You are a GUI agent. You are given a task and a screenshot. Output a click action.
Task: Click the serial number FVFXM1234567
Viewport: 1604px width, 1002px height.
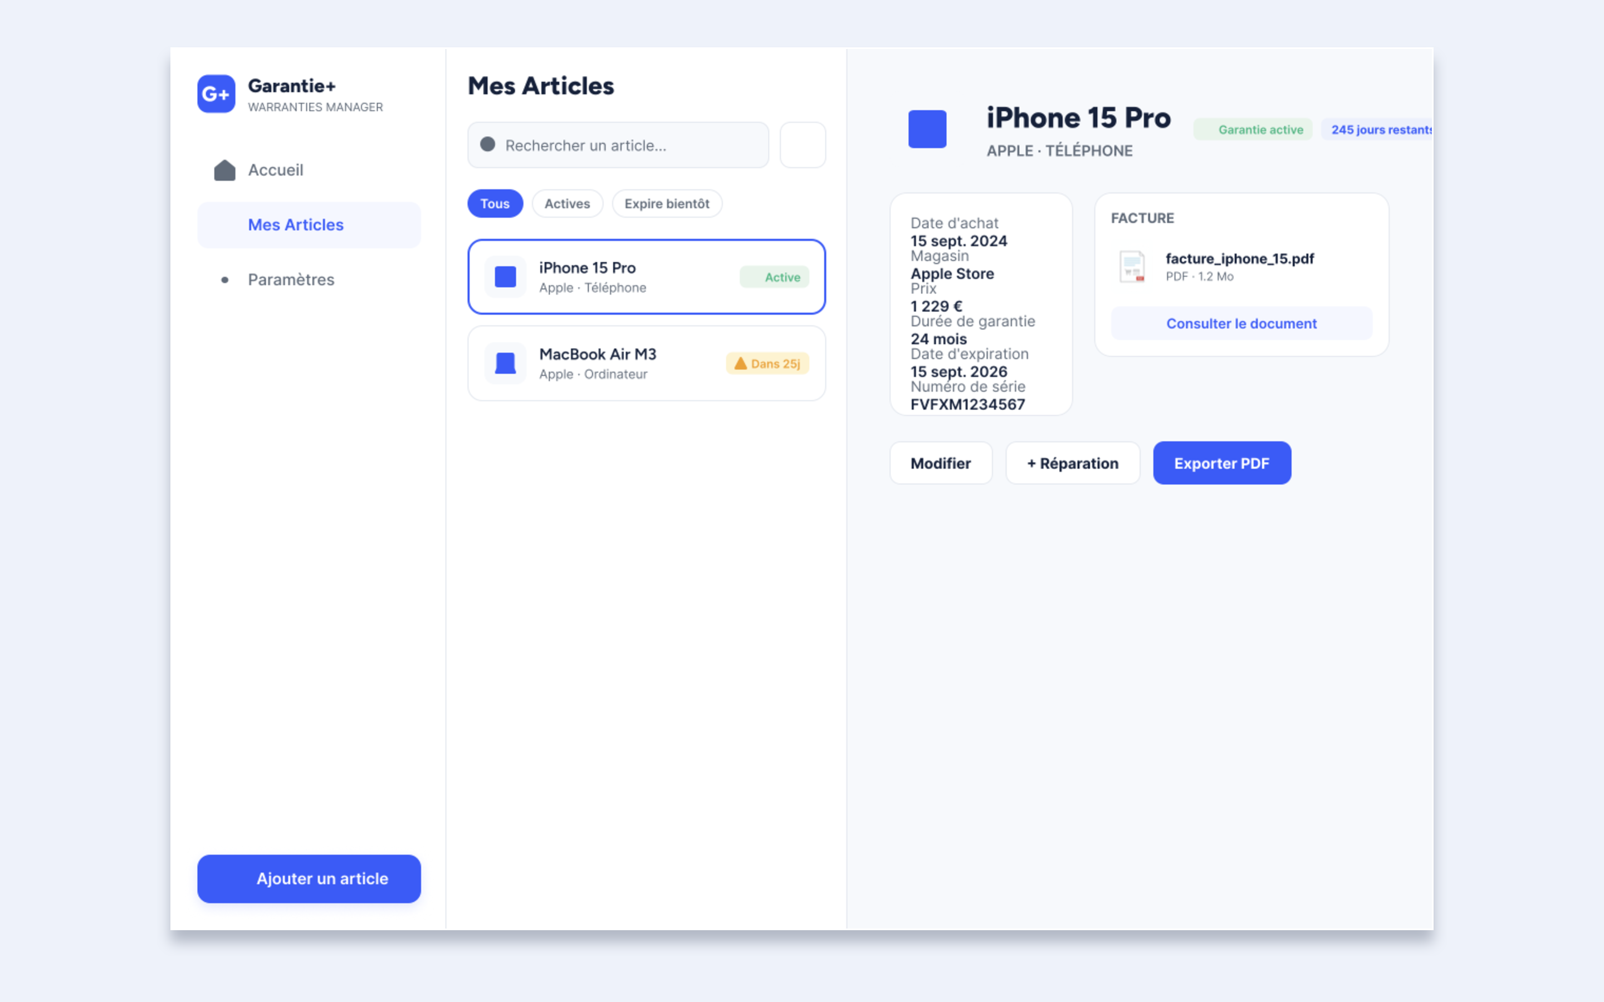968,404
